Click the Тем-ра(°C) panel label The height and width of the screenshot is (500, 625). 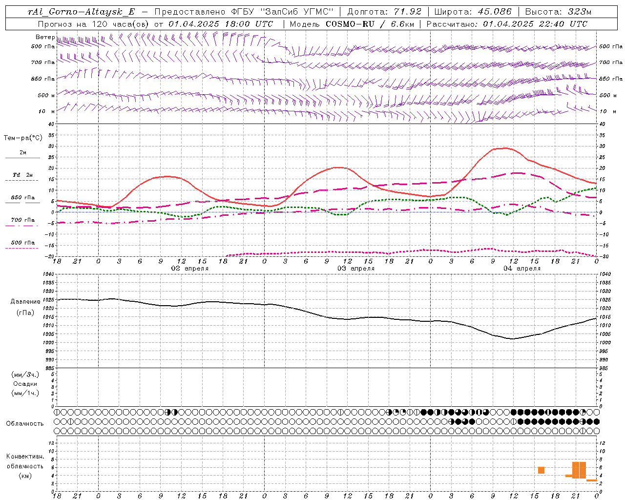click(23, 138)
